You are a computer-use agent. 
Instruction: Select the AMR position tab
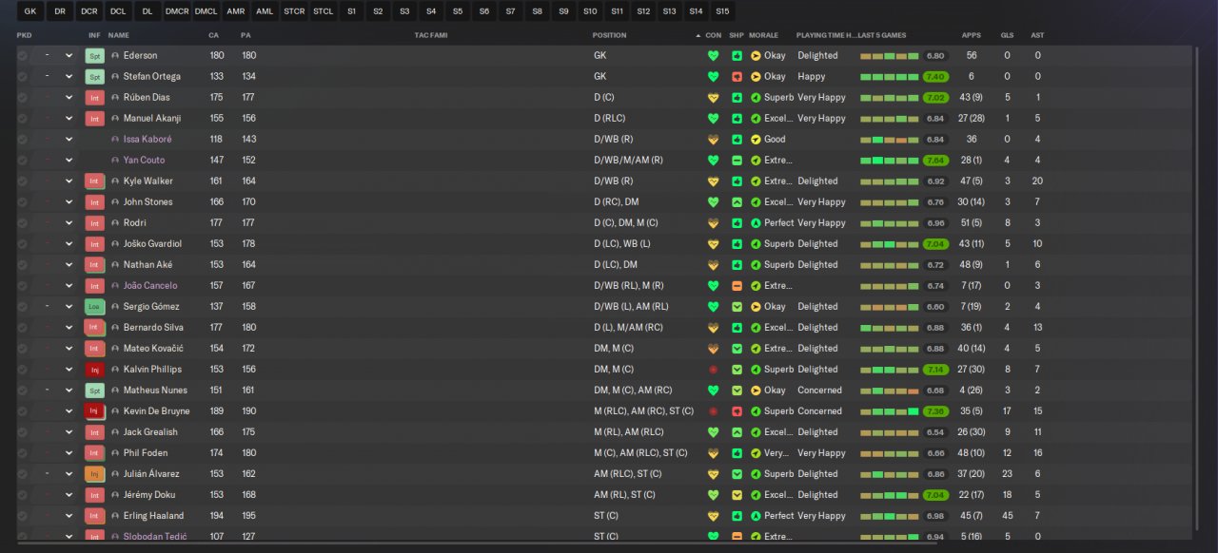coord(235,11)
